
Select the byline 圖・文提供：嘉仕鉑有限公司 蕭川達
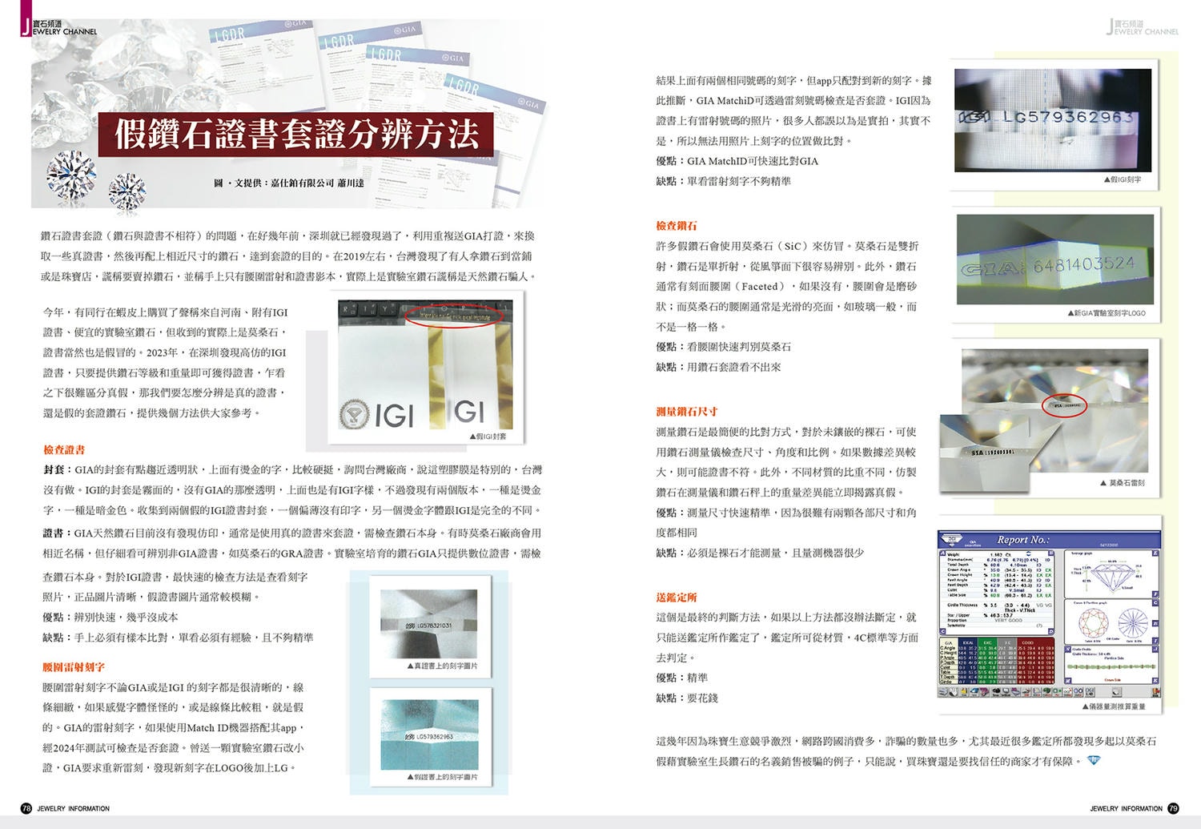coord(289,183)
